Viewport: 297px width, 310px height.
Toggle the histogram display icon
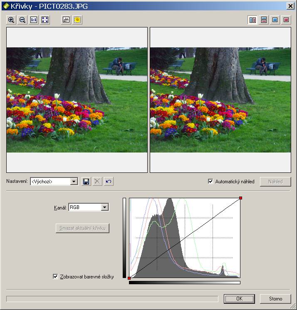[66, 20]
